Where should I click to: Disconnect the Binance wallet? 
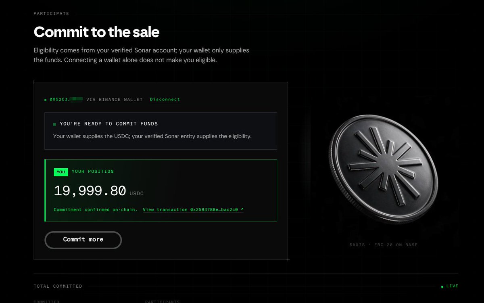(x=165, y=99)
